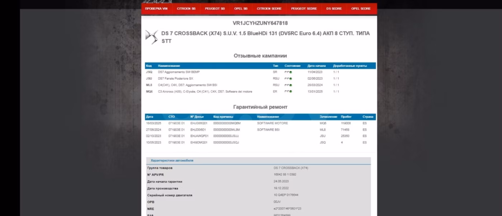502x216 pixels.
Task: Click the Дата header in warranty table
Action: [150, 117]
